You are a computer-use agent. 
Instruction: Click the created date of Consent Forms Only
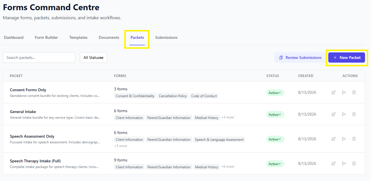click(x=307, y=92)
